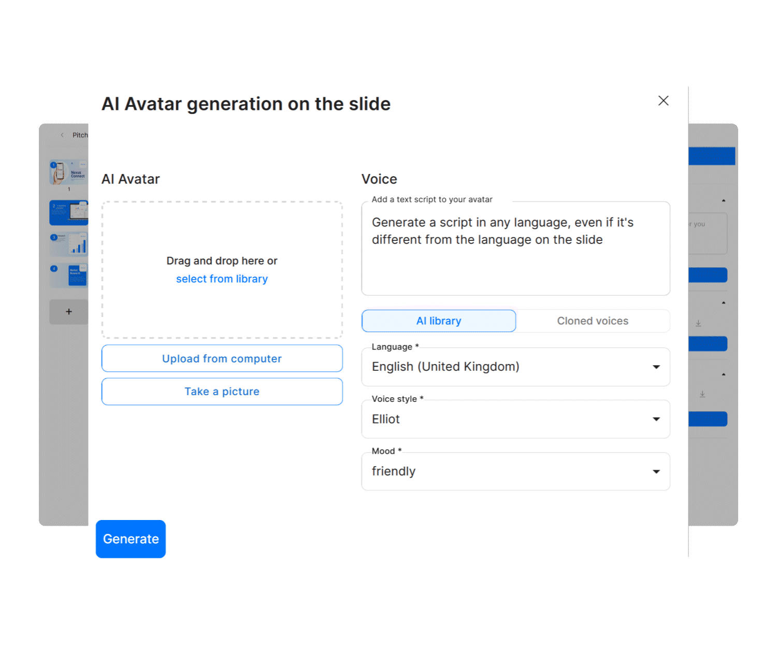This screenshot has height=650, width=777.
Task: Click the upper download icon in the right panel
Action: (x=698, y=323)
